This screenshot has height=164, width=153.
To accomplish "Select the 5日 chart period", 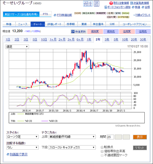I will 35,39.
